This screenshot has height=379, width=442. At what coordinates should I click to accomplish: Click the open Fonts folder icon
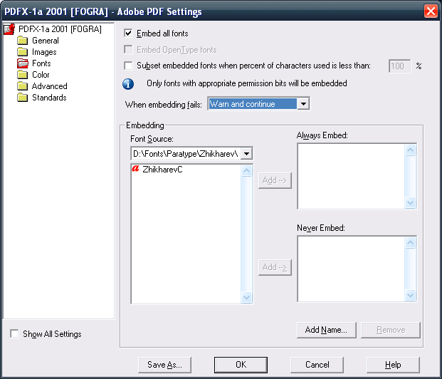(23, 63)
